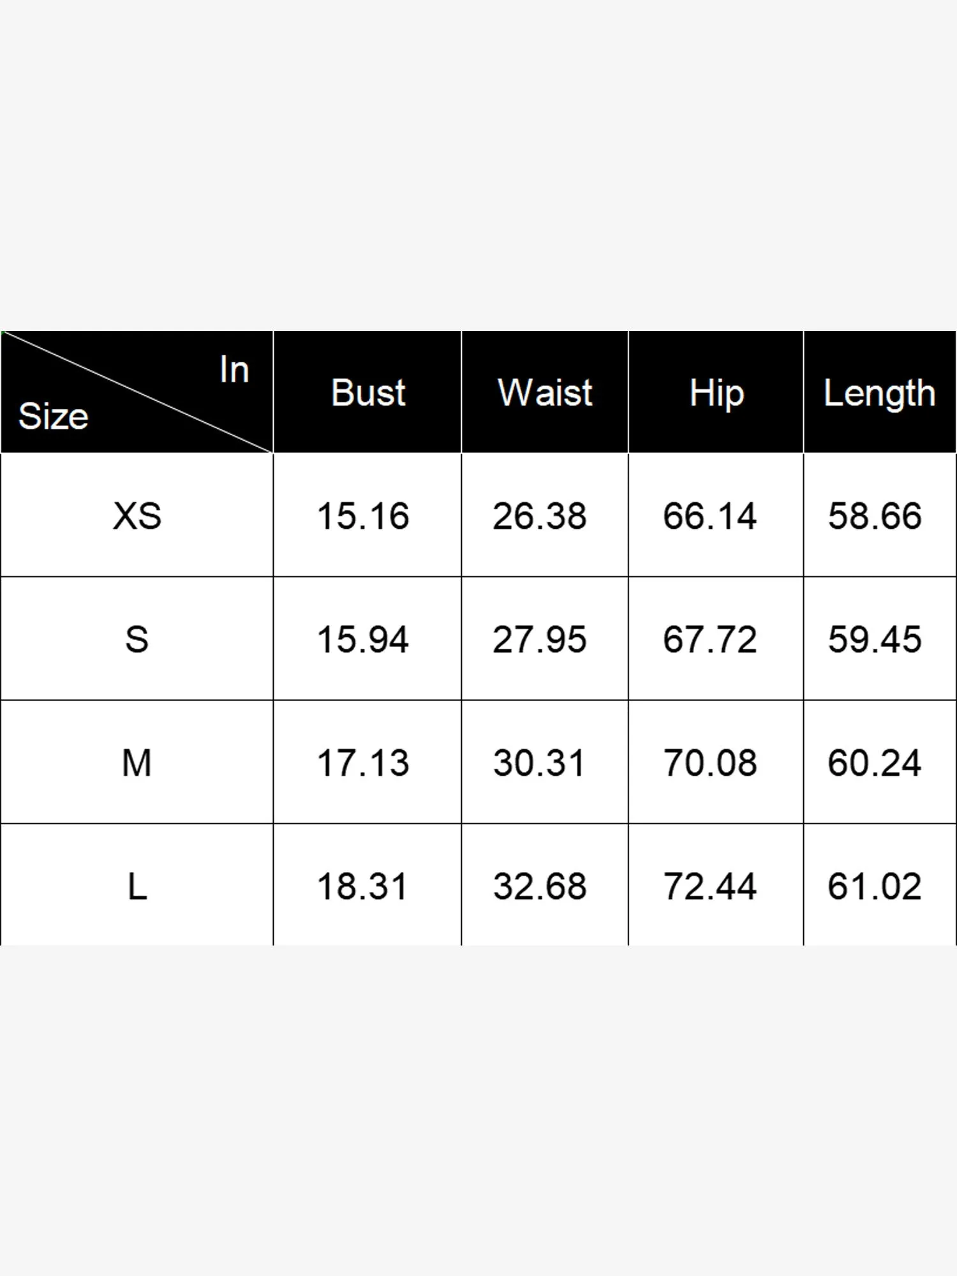Click the S size row label
The width and height of the screenshot is (957, 1276).
pos(137,639)
